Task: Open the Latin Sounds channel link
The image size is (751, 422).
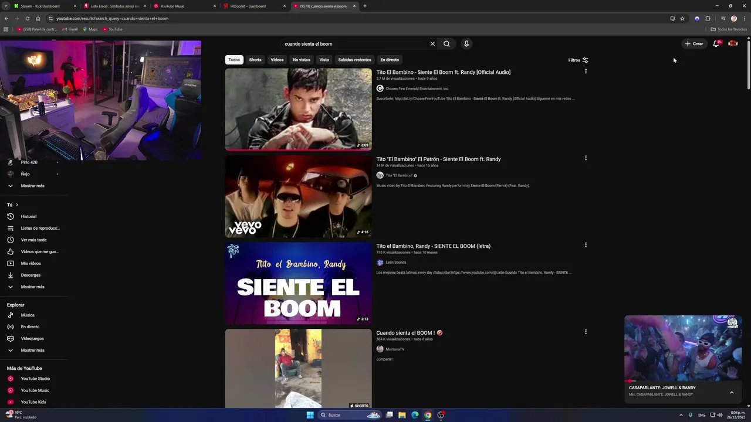Action: (395, 263)
